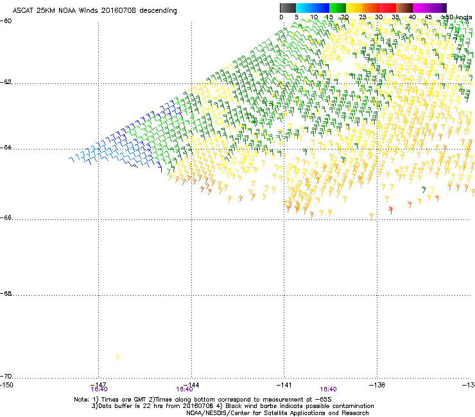Click the longitude label -144

193,385
